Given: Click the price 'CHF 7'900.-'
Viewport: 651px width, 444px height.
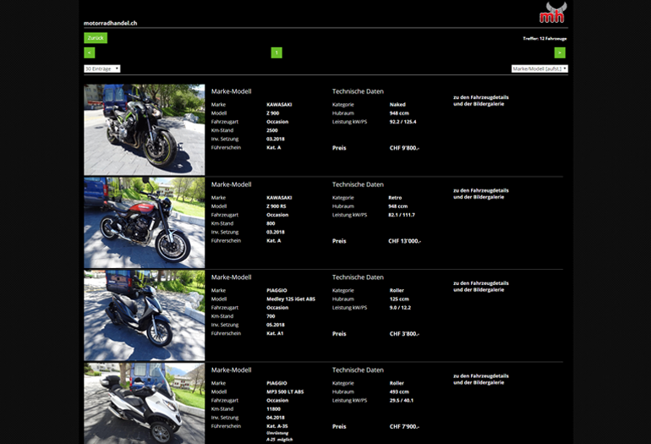Looking at the screenshot, I should 404,426.
